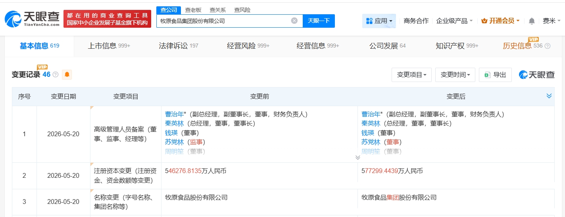This screenshot has width=565, height=217.
Task: Switch to the 知识产权 tab
Action: click(457, 46)
